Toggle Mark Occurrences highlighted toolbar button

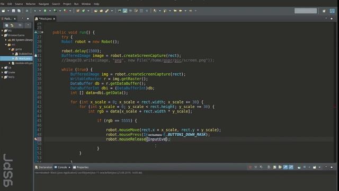[125, 11]
